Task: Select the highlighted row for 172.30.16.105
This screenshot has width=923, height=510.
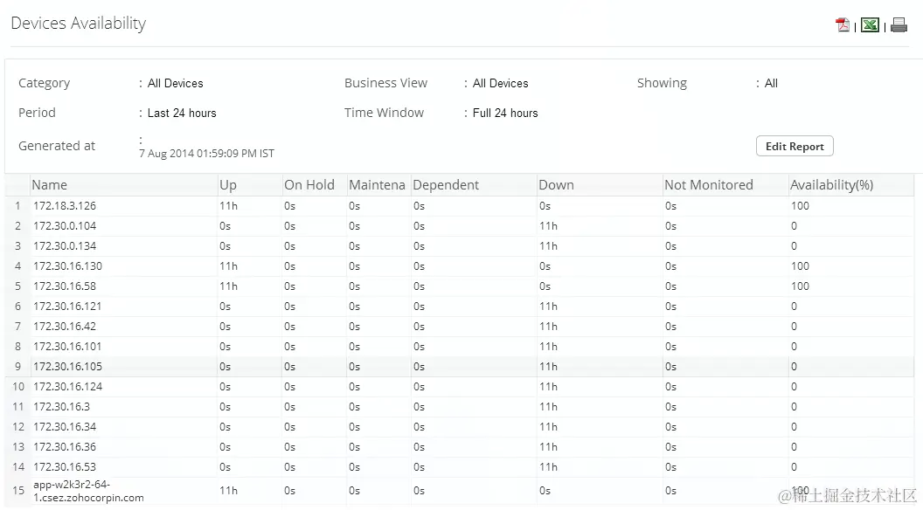Action: pos(68,366)
